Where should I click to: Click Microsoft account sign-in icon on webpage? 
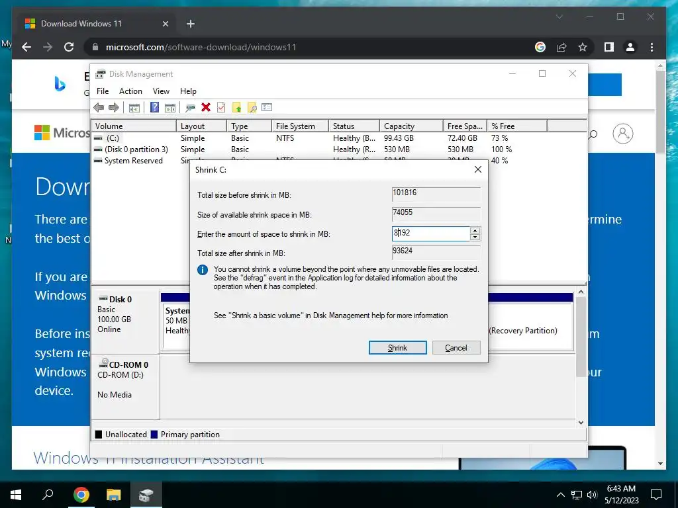click(x=622, y=134)
